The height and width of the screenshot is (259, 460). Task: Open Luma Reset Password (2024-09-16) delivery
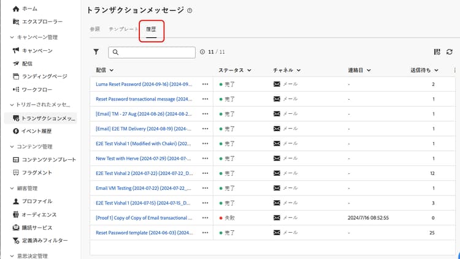point(144,84)
